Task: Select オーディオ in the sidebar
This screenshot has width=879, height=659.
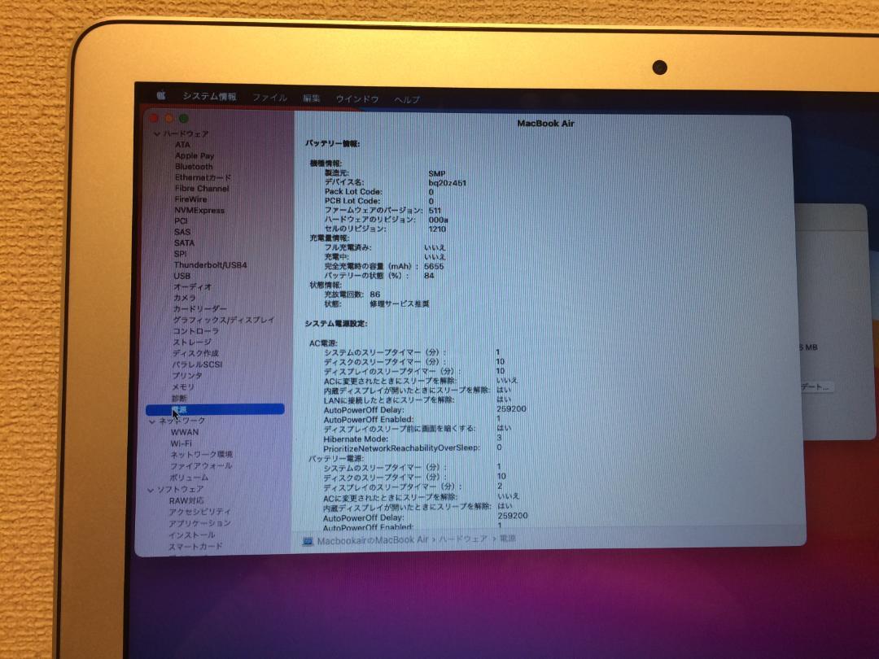Action: coord(192,286)
